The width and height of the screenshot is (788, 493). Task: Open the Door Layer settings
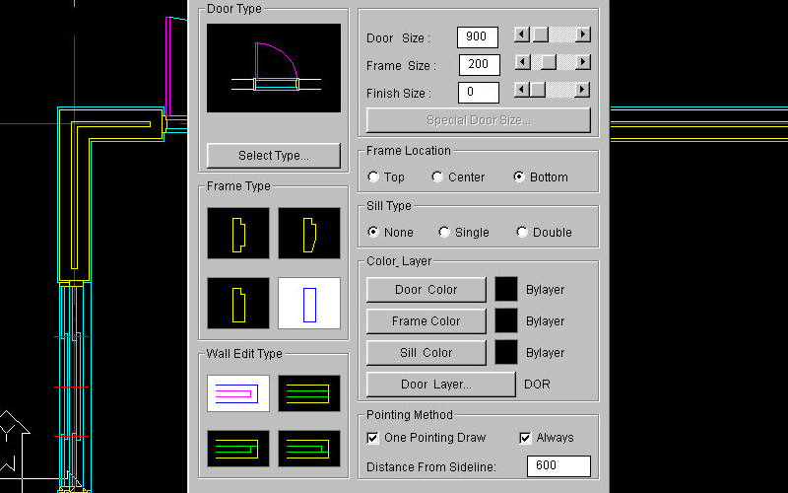[440, 384]
